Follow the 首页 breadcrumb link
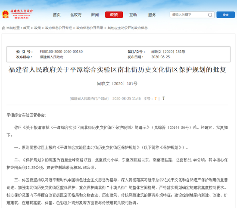237x208 pixels. pos(26,28)
